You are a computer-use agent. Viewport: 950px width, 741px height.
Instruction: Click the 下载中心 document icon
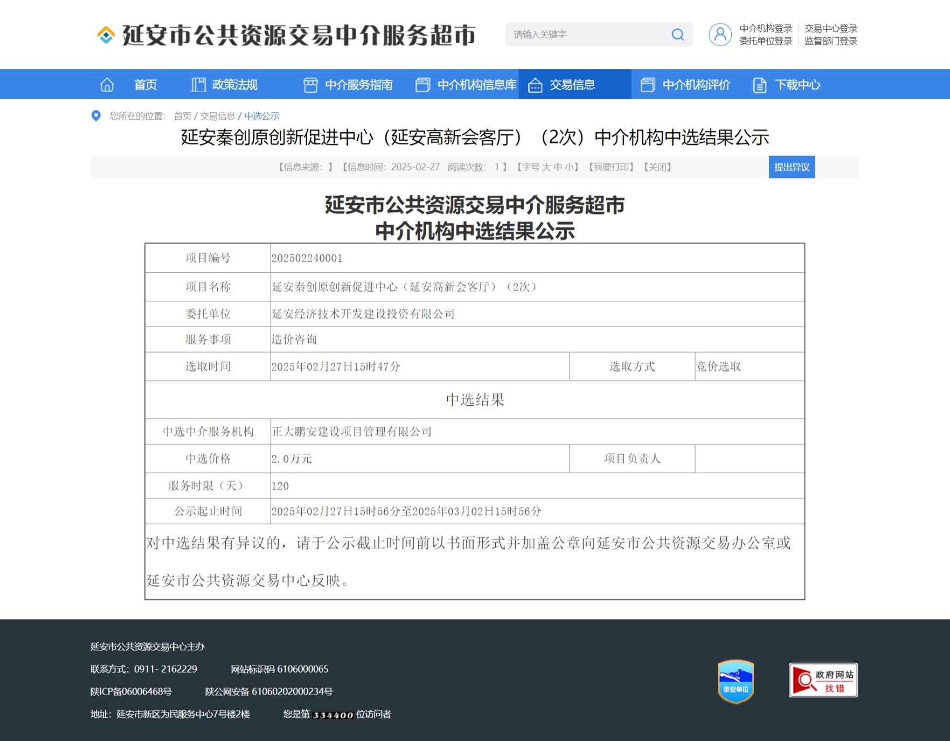coord(759,85)
